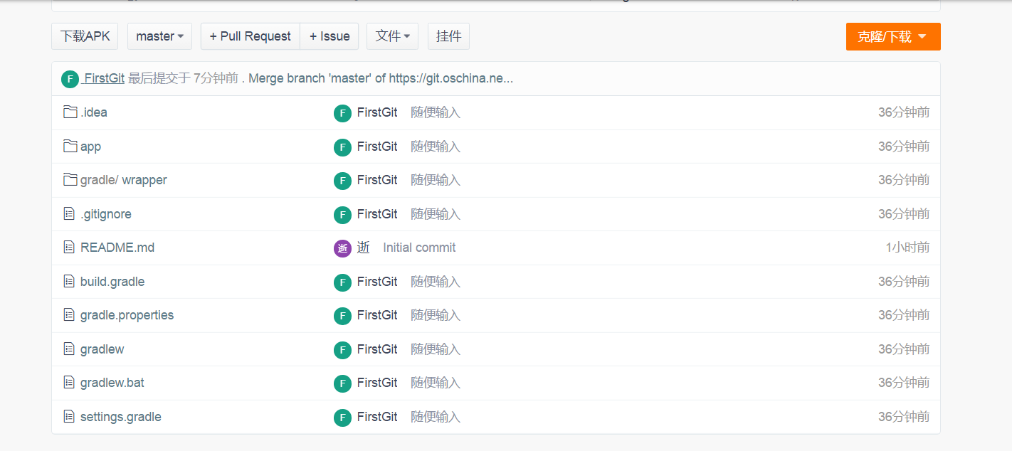This screenshot has height=451, width=1012.
Task: Click the FirstGit avatar in .gitignore row
Action: [x=342, y=215]
